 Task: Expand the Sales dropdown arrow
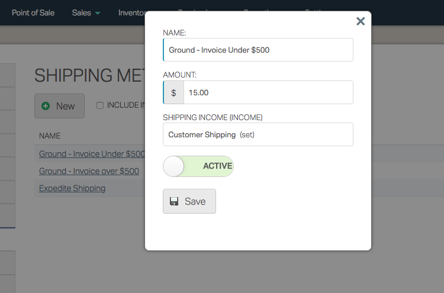click(98, 13)
